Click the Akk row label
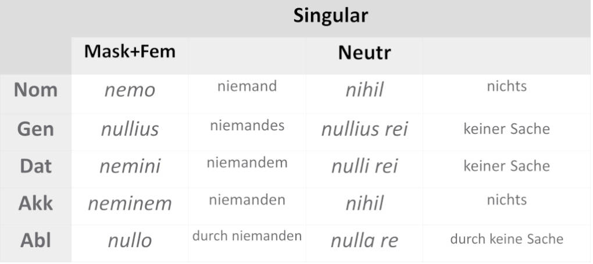This screenshot has height=264, width=593. tap(35, 203)
